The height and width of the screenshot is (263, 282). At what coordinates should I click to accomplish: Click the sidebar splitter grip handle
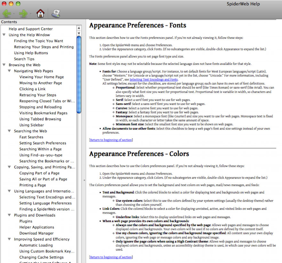pyautogui.click(x=84, y=180)
